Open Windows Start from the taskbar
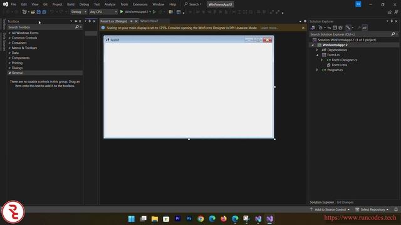The width and height of the screenshot is (401, 225). [x=132, y=219]
